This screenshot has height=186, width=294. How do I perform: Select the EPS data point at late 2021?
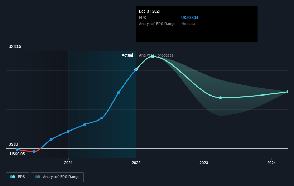coord(119,92)
